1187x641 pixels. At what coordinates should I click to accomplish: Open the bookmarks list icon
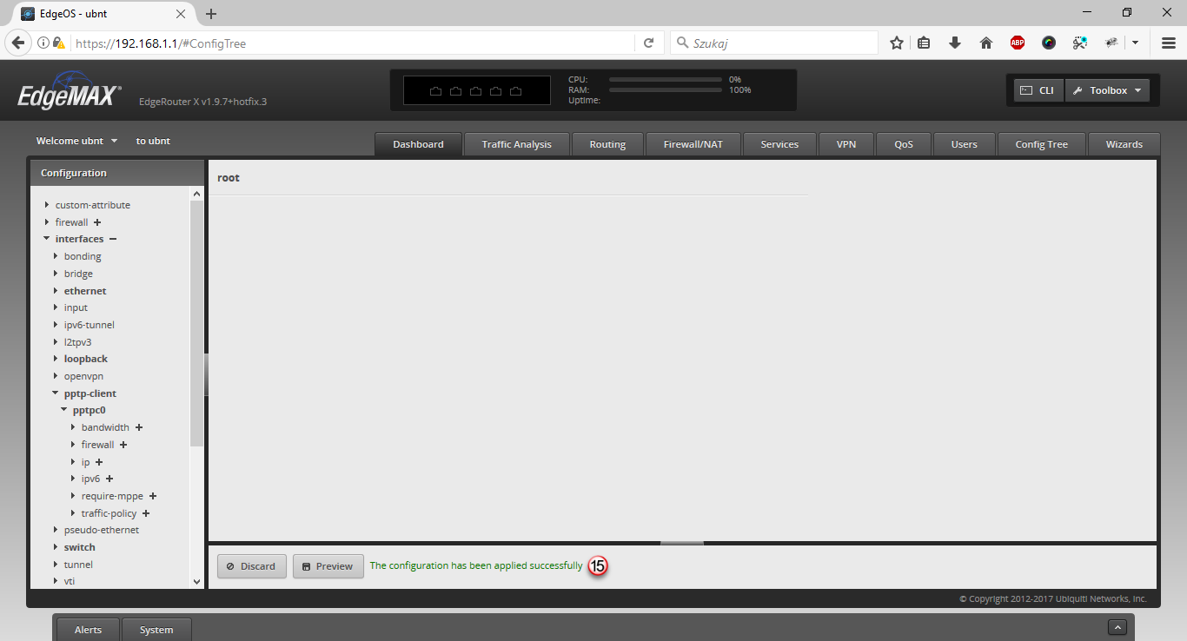[x=924, y=43]
